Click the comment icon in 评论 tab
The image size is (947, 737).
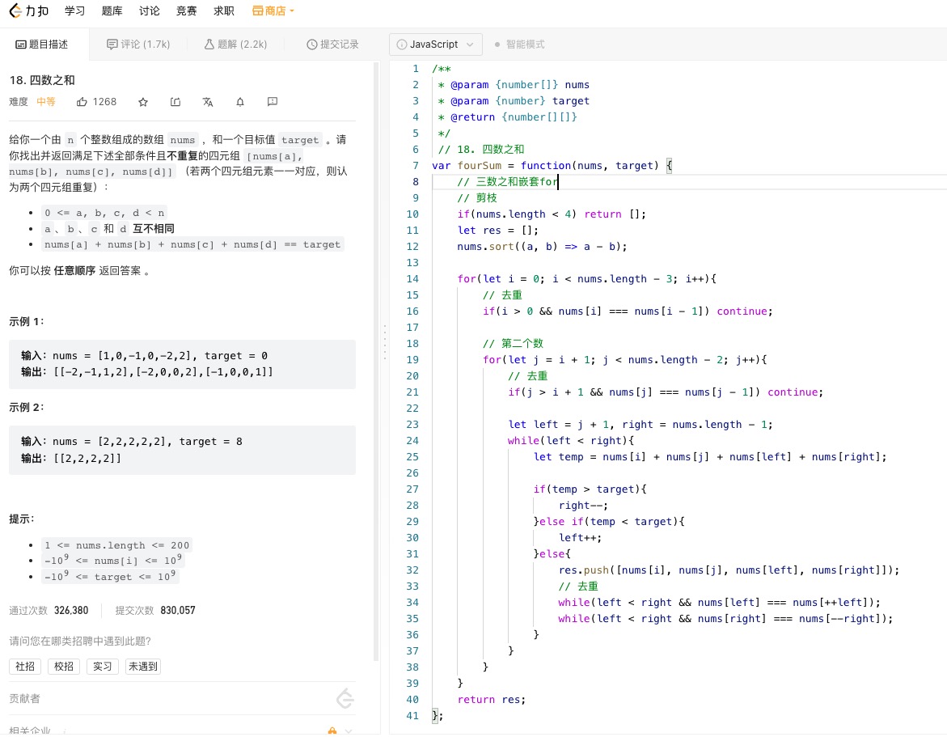[112, 44]
